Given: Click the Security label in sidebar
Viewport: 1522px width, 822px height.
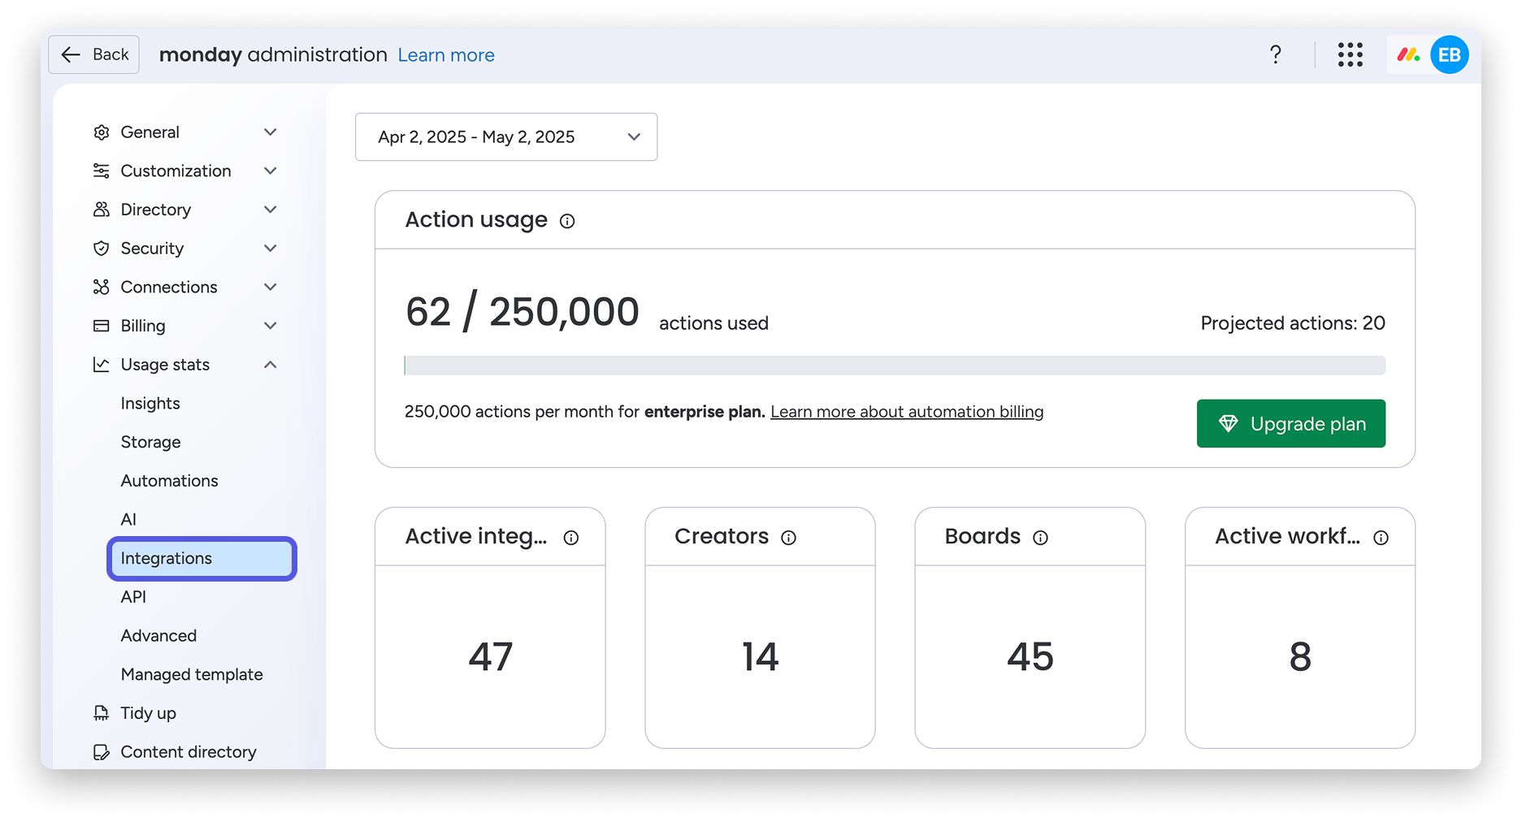Looking at the screenshot, I should pos(153,249).
